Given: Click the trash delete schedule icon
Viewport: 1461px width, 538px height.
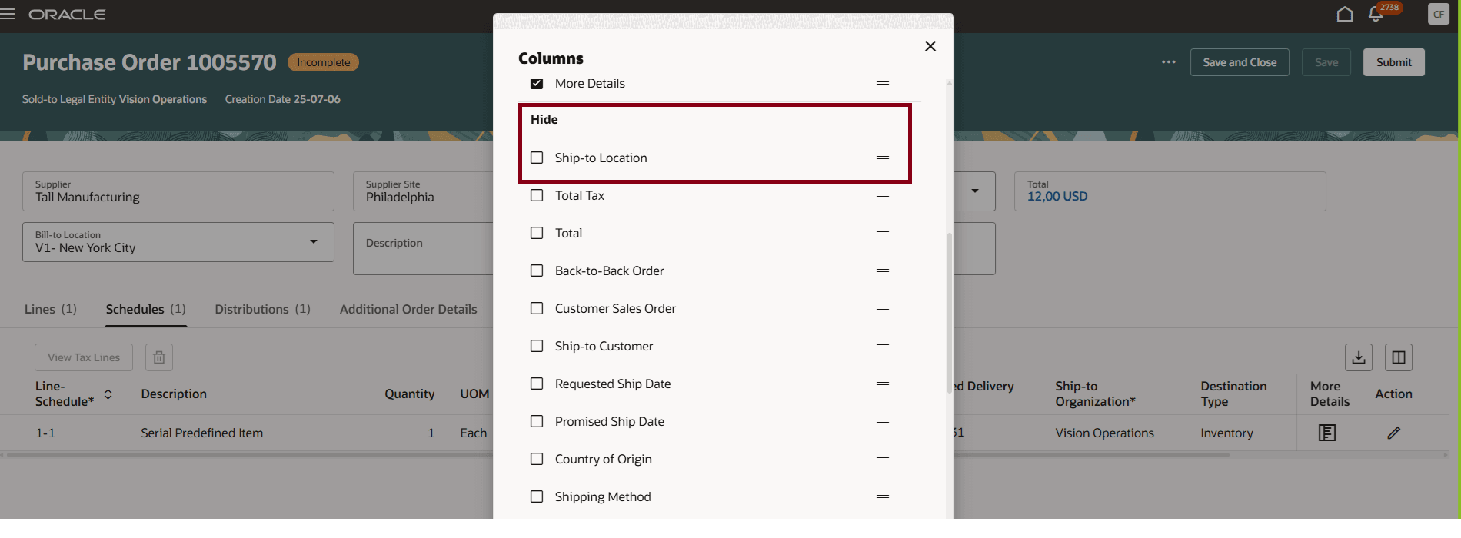Looking at the screenshot, I should [x=159, y=357].
